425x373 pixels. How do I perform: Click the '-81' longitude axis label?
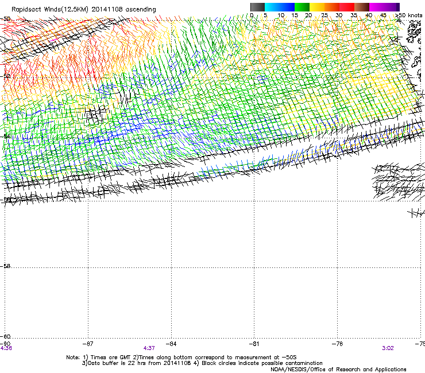pyautogui.click(x=254, y=344)
